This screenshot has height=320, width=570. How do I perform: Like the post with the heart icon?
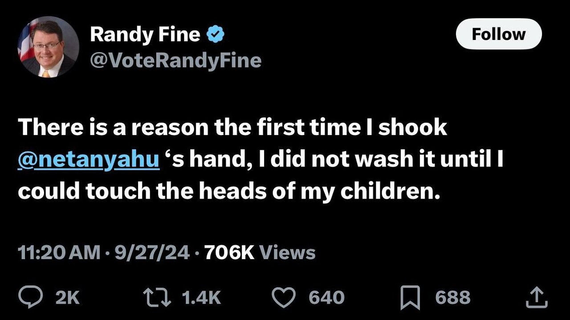(x=284, y=297)
